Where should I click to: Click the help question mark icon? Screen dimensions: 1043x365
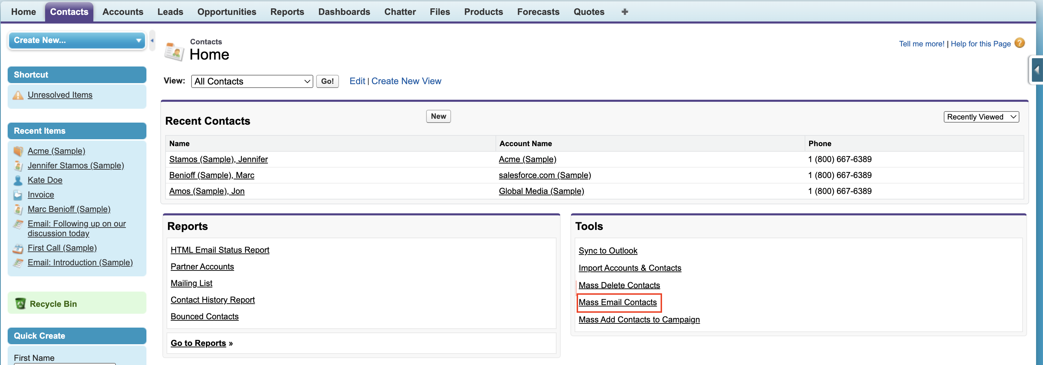1019,43
